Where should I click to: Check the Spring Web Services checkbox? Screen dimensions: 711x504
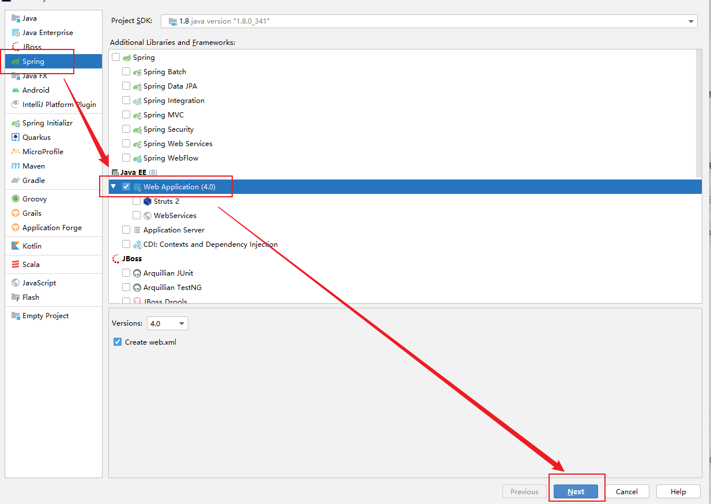tap(126, 144)
